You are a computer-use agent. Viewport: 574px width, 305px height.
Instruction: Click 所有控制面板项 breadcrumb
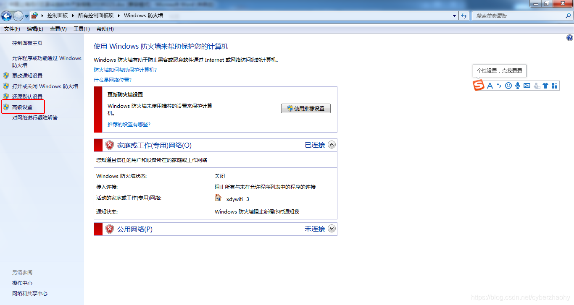96,16
